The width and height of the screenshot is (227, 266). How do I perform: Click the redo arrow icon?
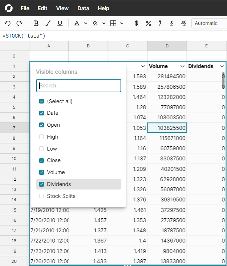click(20, 23)
